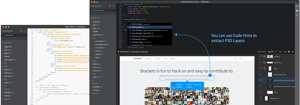
Task: Hide the Background layer
Action: (260, 98)
